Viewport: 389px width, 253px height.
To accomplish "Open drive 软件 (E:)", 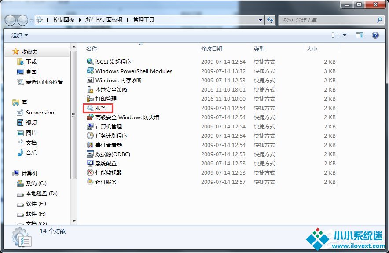I will click(36, 204).
